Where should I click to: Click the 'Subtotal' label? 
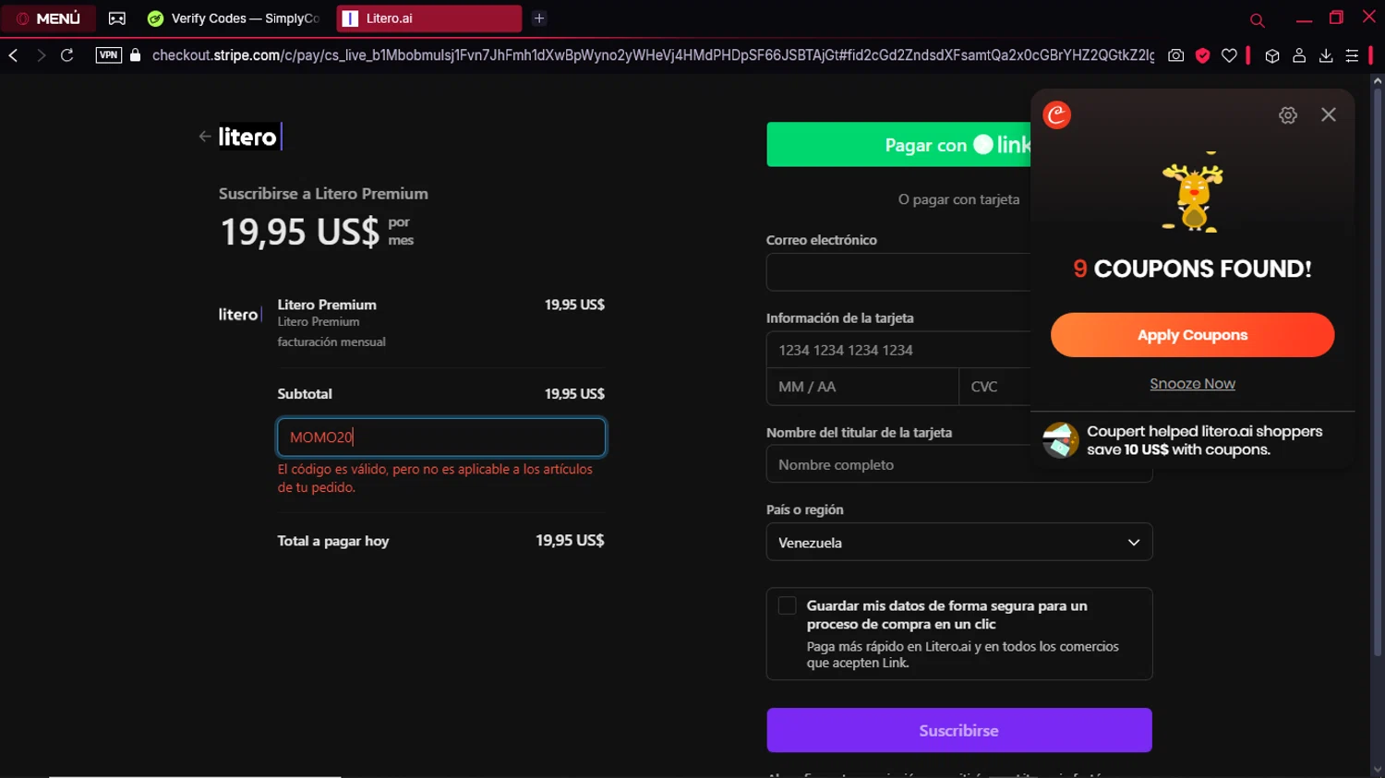305,394
